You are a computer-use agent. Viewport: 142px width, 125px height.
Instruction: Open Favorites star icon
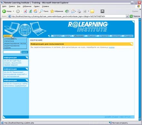(52, 11)
